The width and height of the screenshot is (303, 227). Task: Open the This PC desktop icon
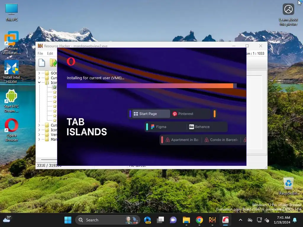[12, 12]
